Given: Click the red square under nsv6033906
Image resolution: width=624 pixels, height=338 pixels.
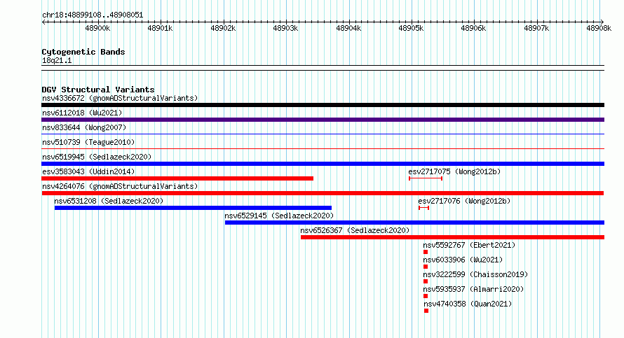Looking at the screenshot, I should coord(426,267).
